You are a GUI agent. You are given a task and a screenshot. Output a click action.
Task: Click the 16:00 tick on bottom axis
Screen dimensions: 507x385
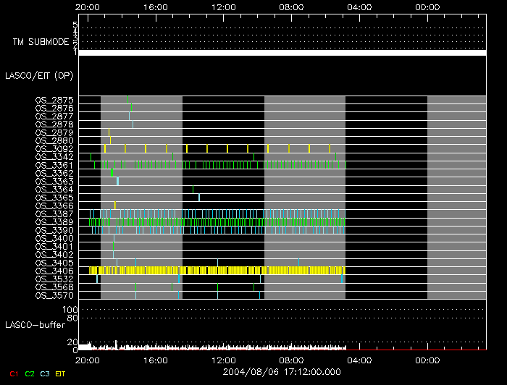156,360
